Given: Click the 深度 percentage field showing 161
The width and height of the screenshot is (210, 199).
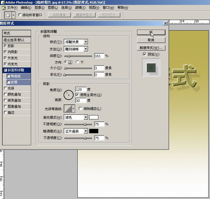Looking at the screenshot, I should [99, 56].
